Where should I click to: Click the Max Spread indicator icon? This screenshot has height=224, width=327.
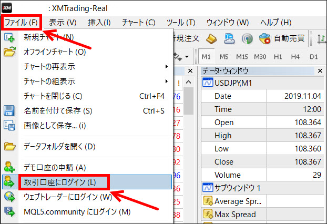point(208,214)
